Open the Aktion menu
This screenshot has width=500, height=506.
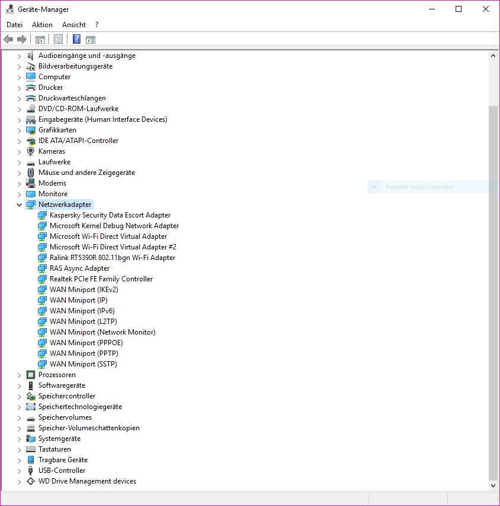coord(42,25)
